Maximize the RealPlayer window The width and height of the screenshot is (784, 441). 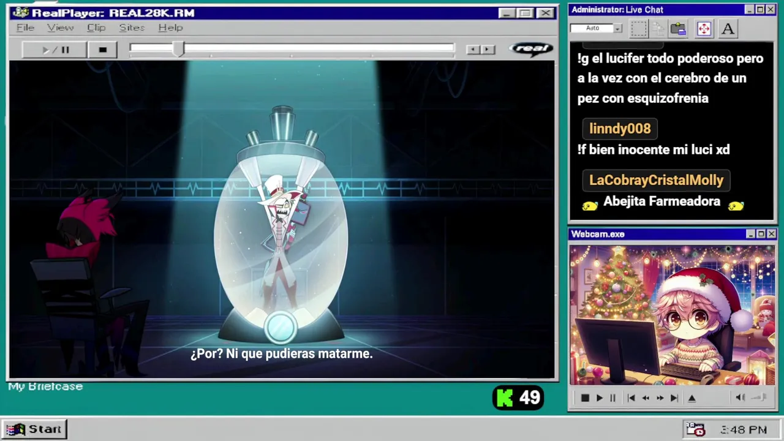pos(525,13)
